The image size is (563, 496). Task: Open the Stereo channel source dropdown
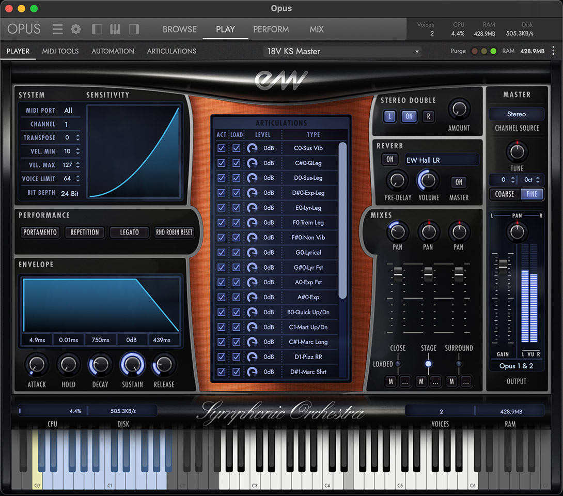coord(517,114)
